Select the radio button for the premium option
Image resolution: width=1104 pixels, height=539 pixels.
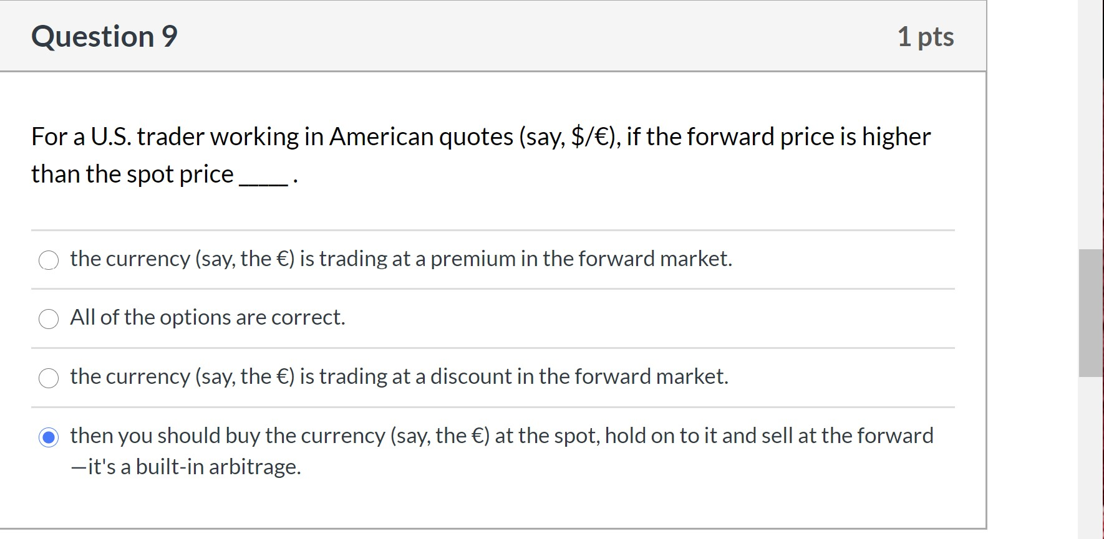(49, 260)
